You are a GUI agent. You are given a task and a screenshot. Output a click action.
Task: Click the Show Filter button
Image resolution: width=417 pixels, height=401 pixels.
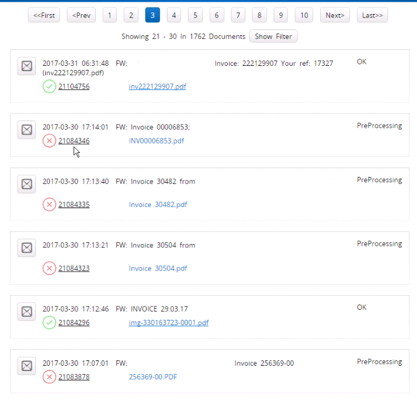pyautogui.click(x=273, y=36)
